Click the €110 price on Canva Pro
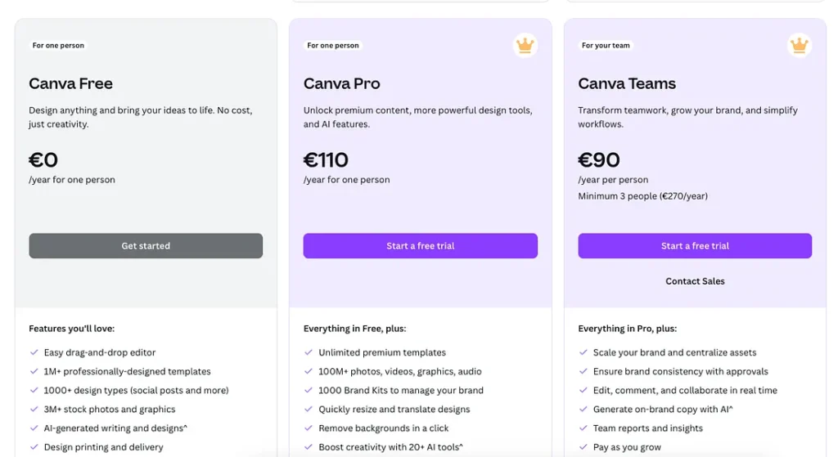Viewport: 838px width, 457px height. tap(326, 159)
